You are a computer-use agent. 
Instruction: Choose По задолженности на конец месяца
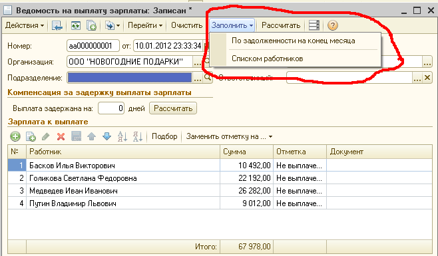pyautogui.click(x=294, y=41)
